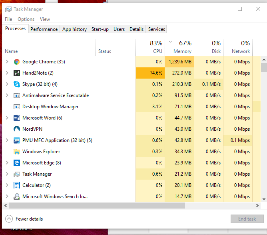Screen dimensions: 267x235
Task: Sort processes by CPU column
Action: (x=150, y=47)
